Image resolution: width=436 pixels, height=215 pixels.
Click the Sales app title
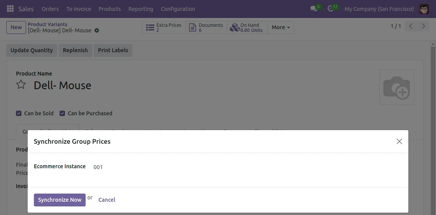[26, 9]
